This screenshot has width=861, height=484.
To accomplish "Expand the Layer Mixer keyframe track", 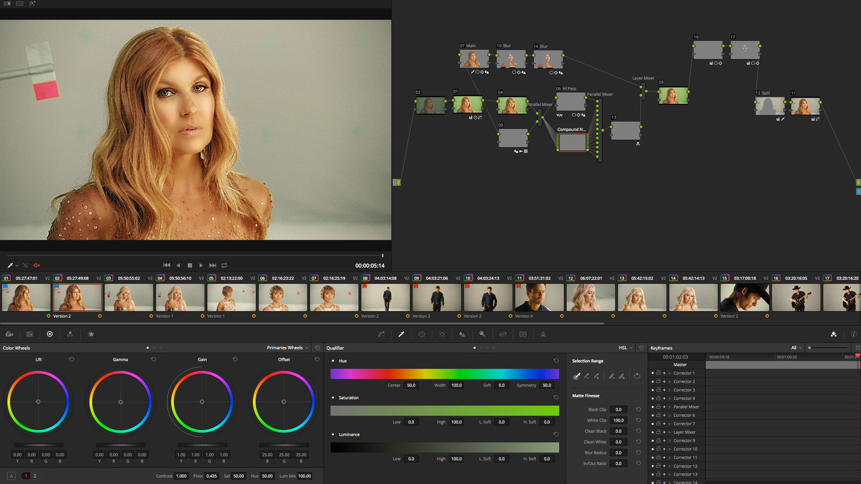I will (x=670, y=432).
